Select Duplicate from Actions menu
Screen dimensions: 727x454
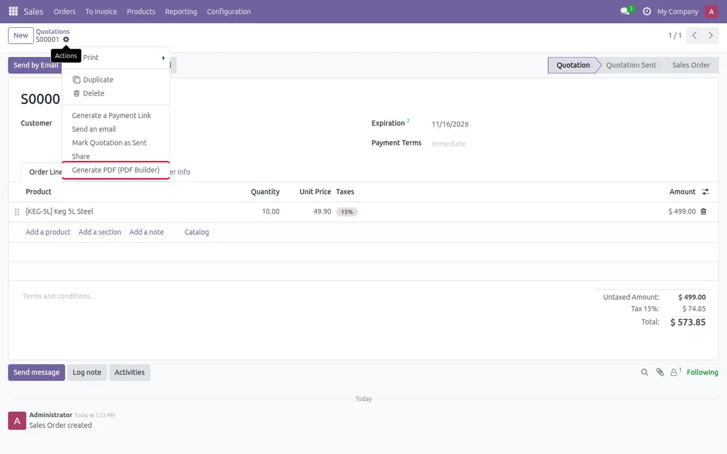(x=116, y=80)
